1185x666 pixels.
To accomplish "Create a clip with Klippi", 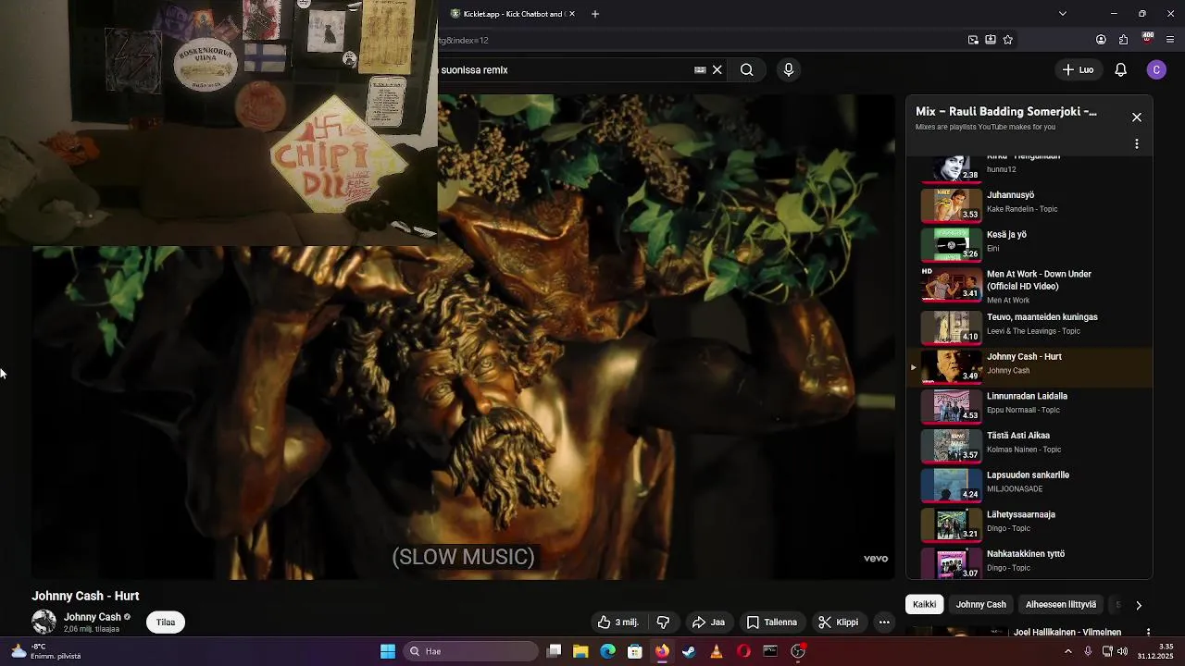I will coord(839,623).
